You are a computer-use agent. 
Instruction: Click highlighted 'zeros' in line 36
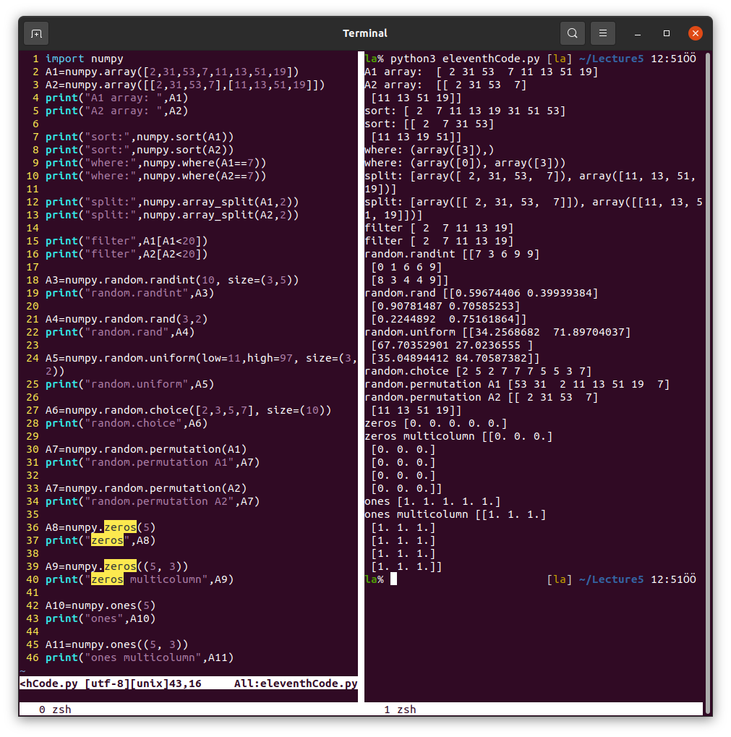click(119, 527)
